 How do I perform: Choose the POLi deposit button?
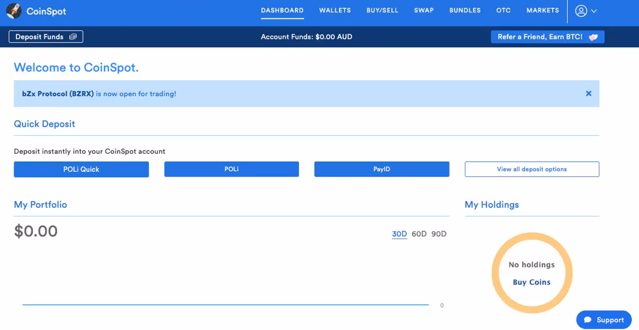tap(232, 169)
